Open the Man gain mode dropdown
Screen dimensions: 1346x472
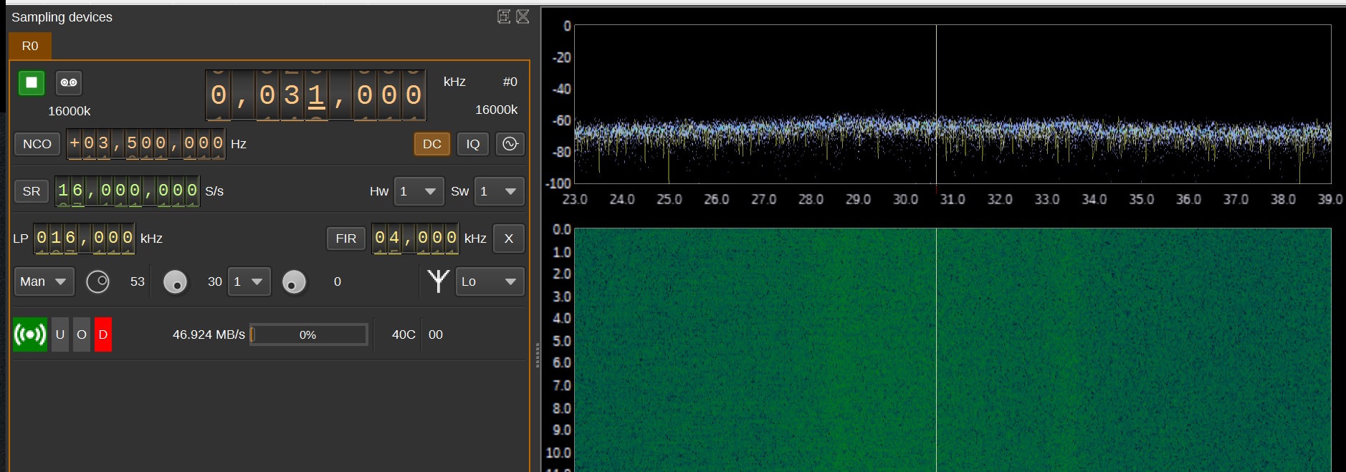click(44, 281)
